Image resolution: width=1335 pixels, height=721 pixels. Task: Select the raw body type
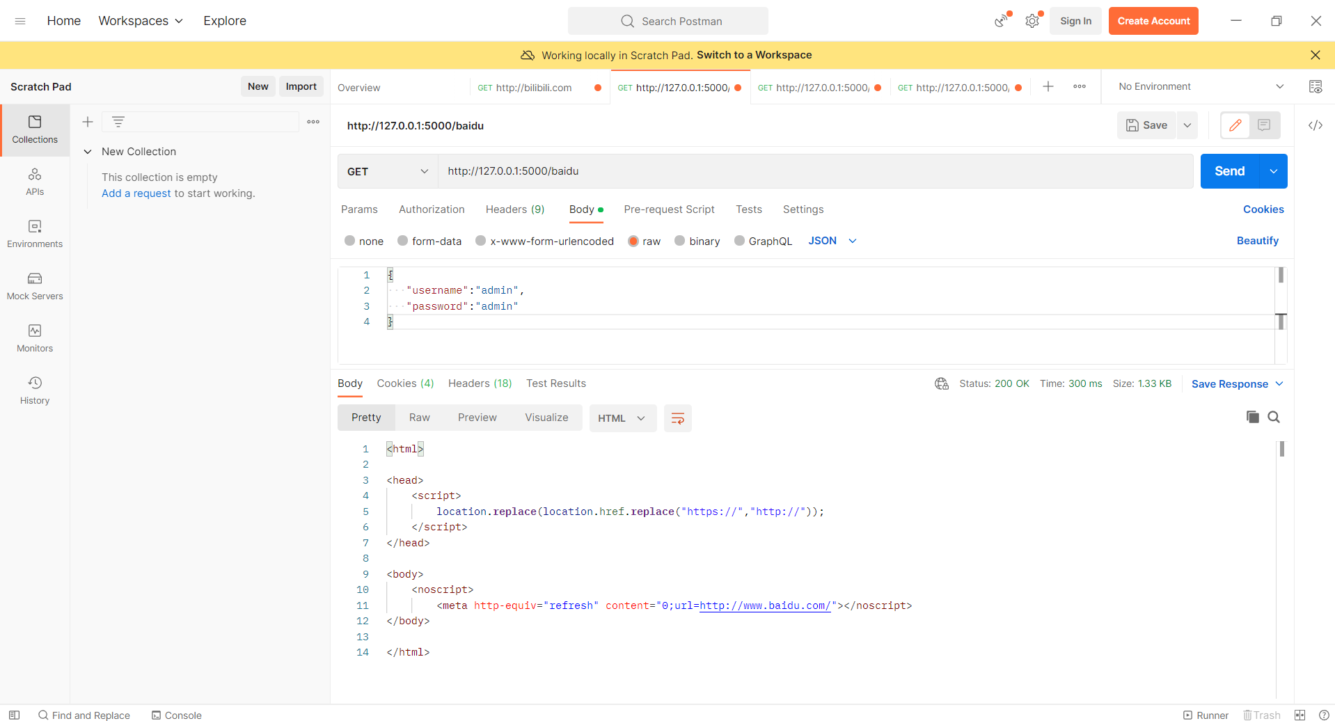pos(645,241)
